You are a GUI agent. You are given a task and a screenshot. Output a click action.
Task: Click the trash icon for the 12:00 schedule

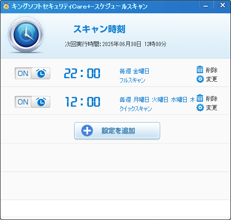coord(200,98)
